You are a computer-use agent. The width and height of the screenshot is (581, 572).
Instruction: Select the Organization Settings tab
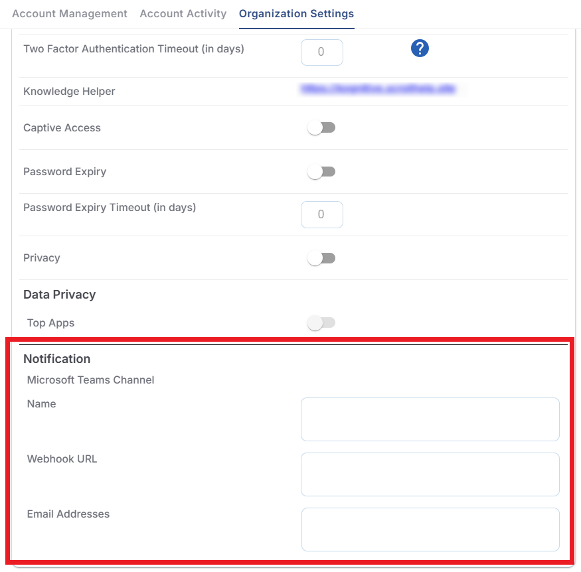[x=296, y=13]
